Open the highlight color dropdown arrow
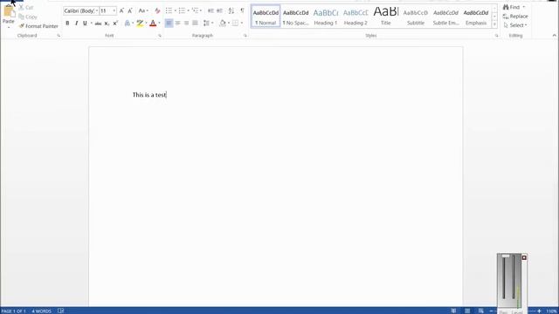 146,24
